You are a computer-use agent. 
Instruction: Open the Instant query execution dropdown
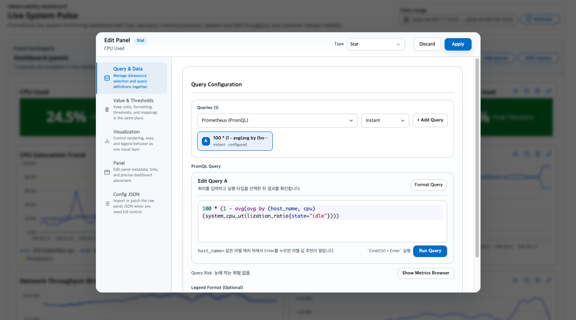(384, 120)
